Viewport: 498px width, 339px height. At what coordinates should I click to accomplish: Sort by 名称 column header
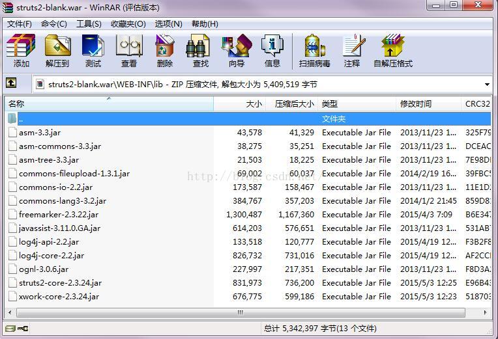tap(109, 103)
